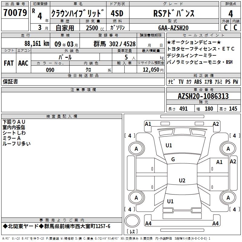Click the mileage value 88,161 km
The image size is (242, 242).
point(37,44)
